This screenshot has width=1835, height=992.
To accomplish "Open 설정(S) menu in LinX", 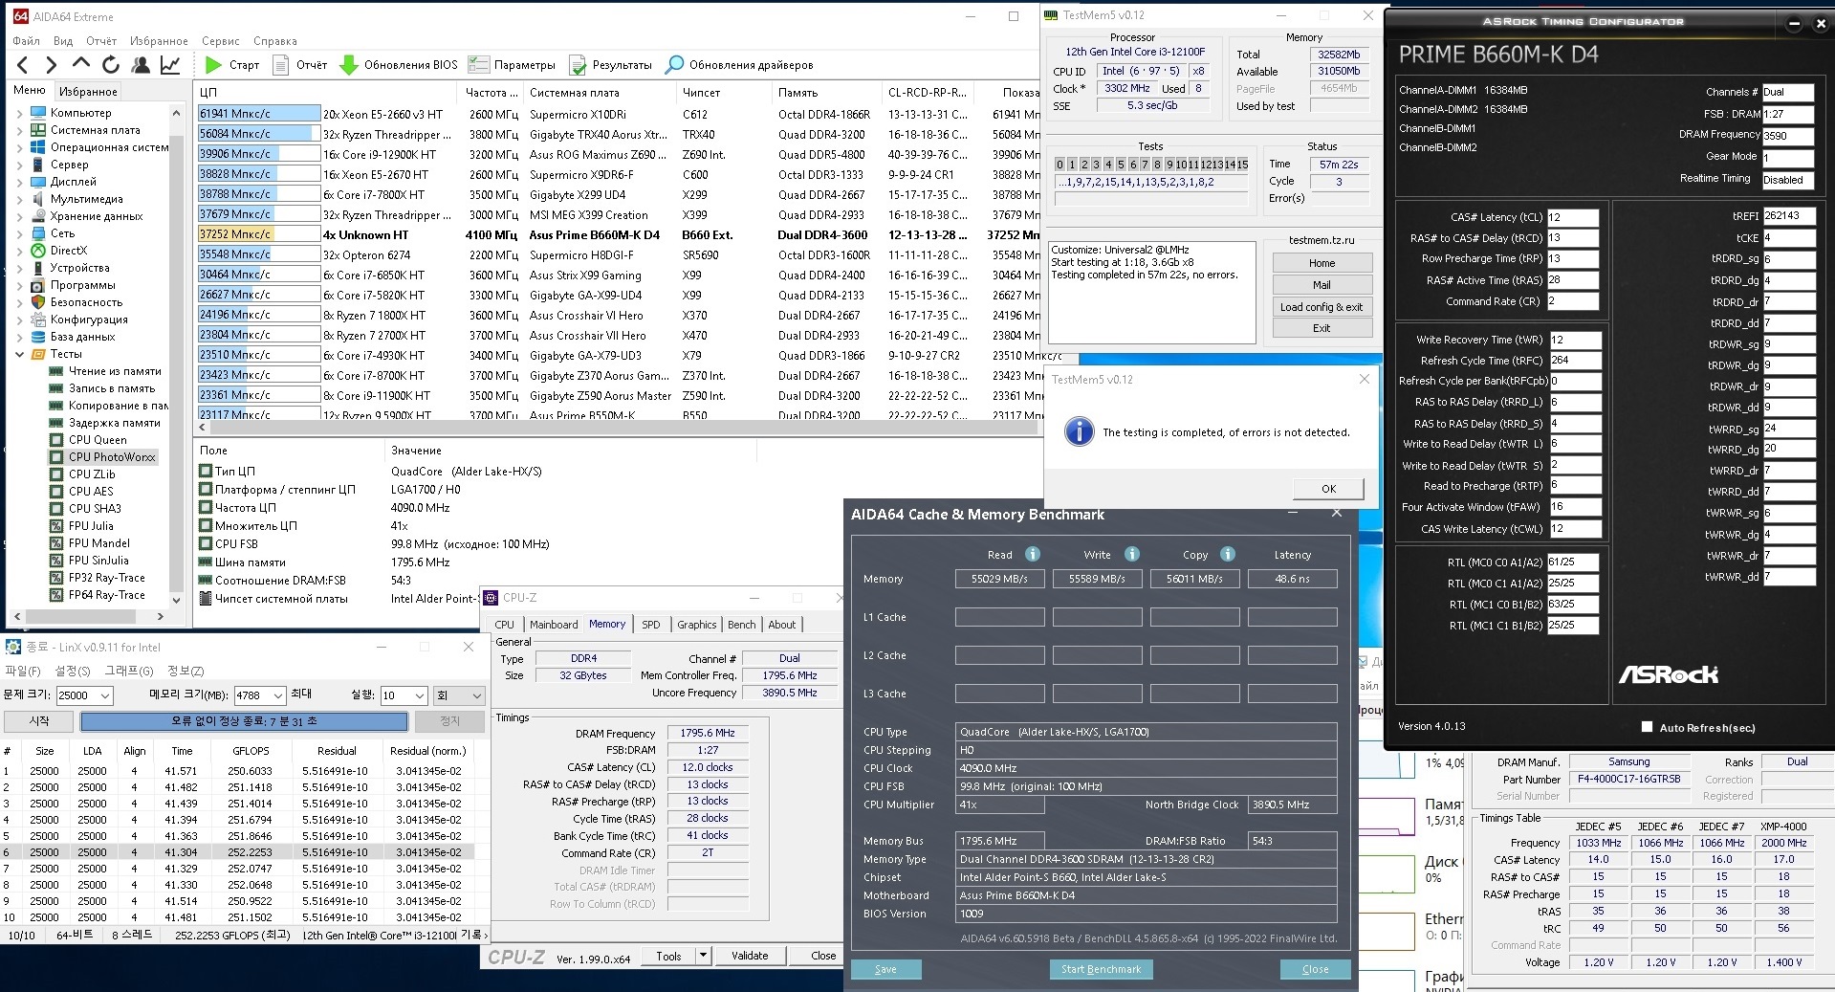I will click(73, 671).
